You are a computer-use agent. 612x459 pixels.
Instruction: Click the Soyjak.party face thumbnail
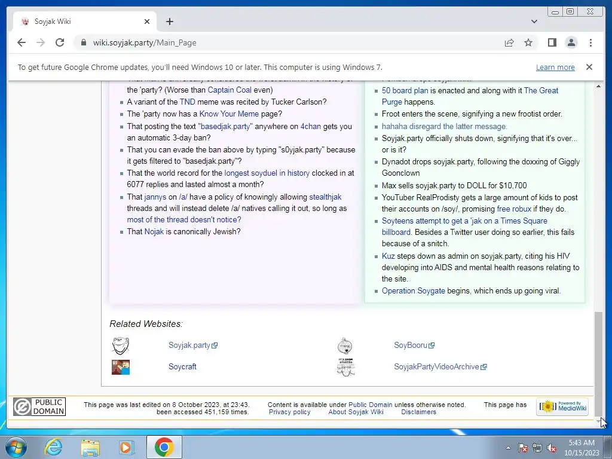121,345
